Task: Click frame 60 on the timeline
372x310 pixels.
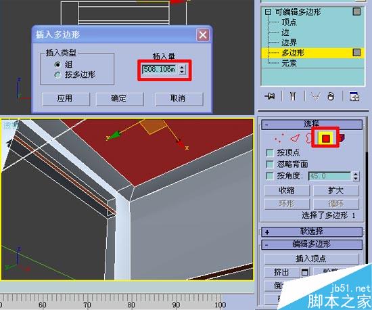Action: point(43,305)
